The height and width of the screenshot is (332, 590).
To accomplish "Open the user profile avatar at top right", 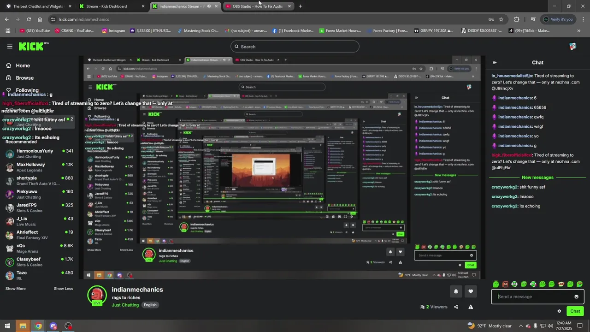I will 572,47.
